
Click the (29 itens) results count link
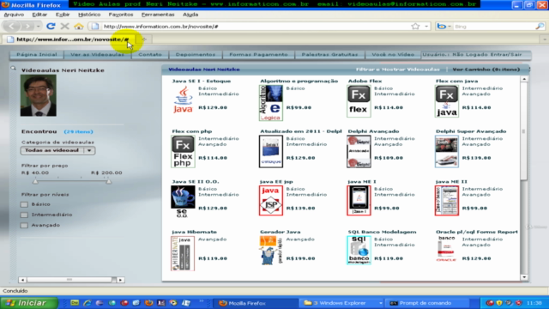(x=78, y=131)
